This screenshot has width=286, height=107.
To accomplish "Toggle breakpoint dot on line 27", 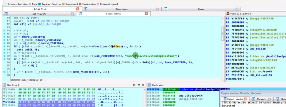I will (4, 72).
